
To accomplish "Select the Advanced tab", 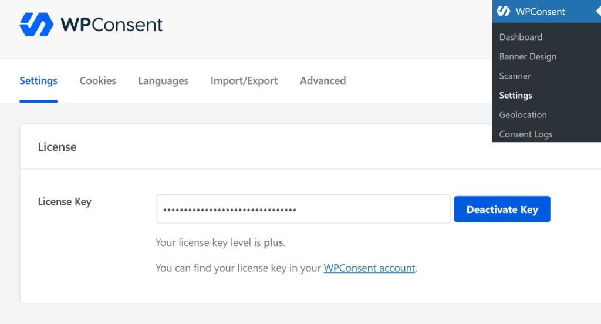I will pos(323,80).
